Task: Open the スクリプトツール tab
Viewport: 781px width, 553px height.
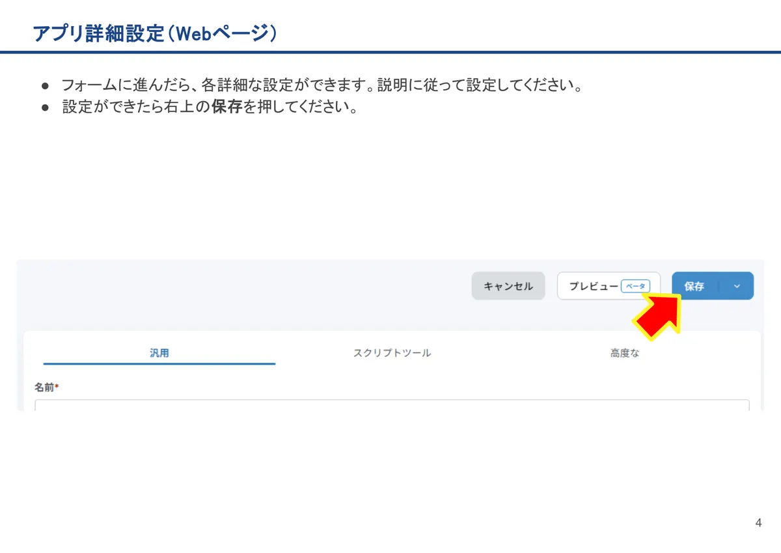Action: pyautogui.click(x=392, y=353)
